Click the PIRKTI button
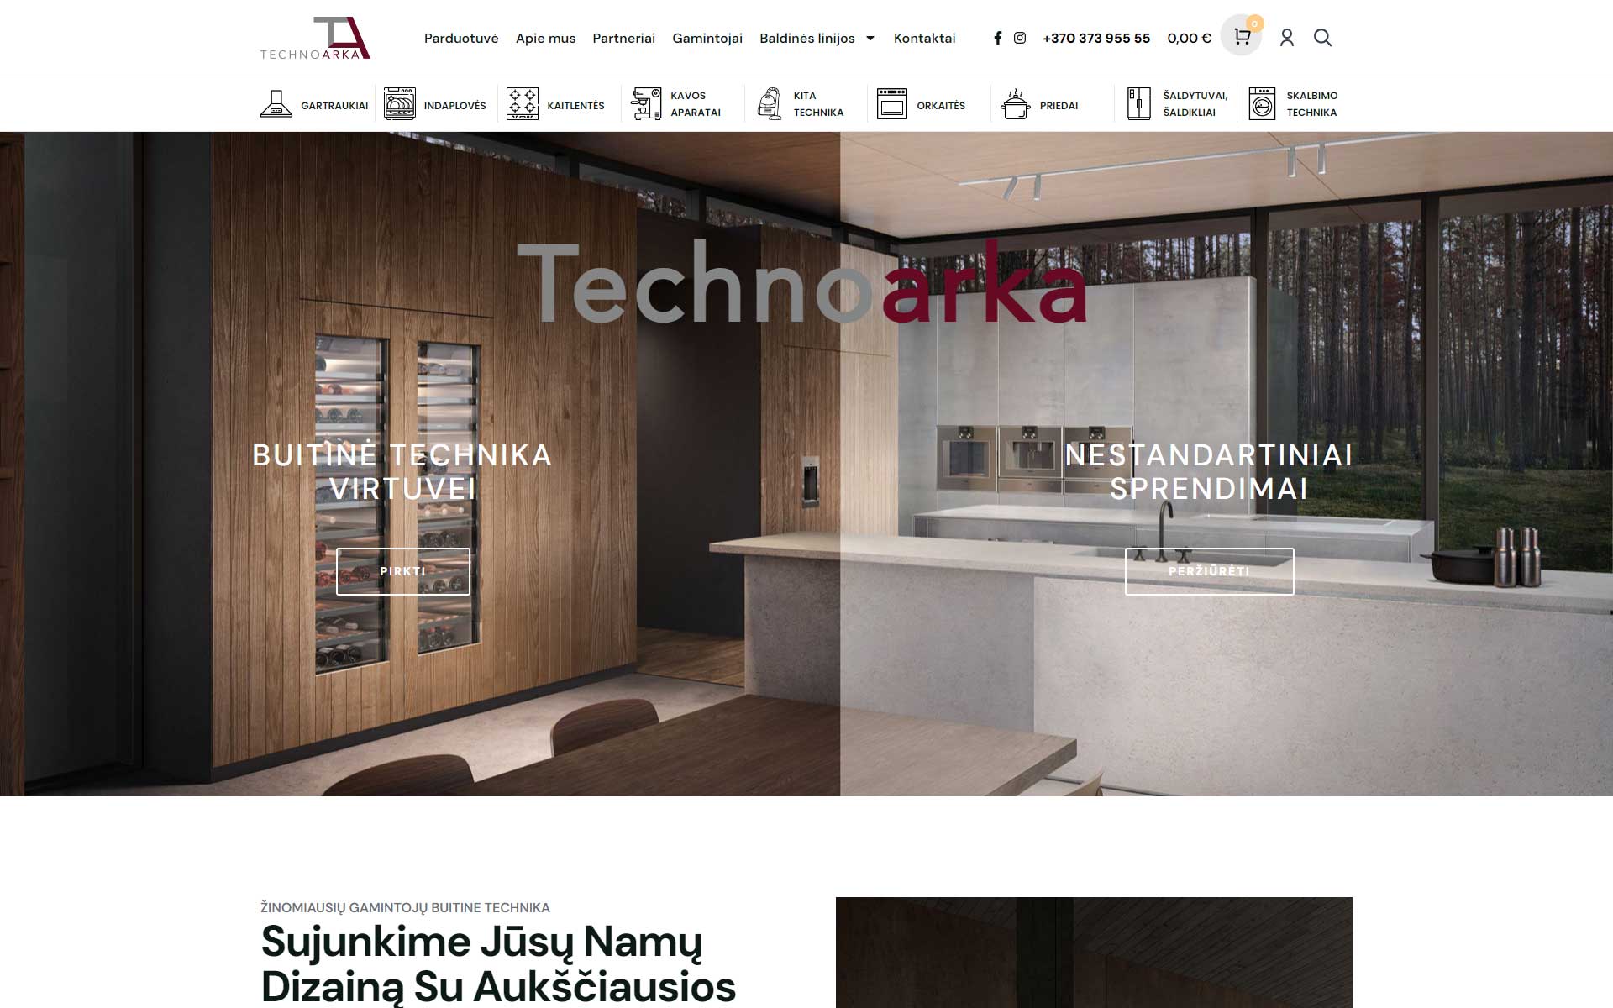The height and width of the screenshot is (1008, 1613). [x=403, y=571]
